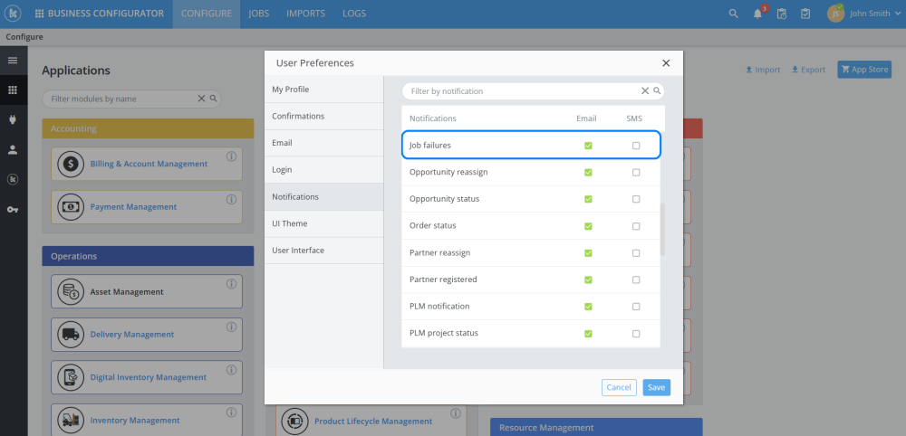Screen dimensions: 906x436
Task: Select the UI Theme preferences tab
Action: click(x=290, y=223)
